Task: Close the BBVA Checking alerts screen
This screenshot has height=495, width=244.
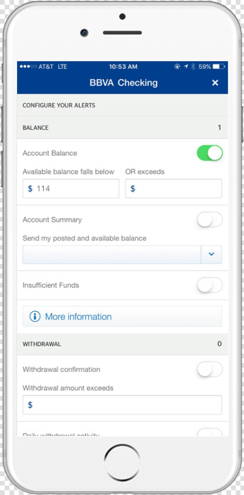Action: click(x=215, y=82)
